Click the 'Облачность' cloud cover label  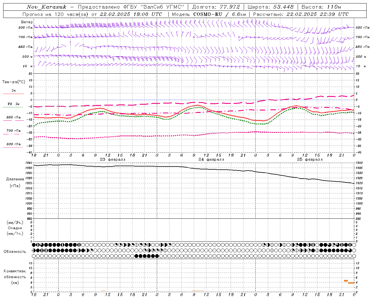tap(15, 252)
